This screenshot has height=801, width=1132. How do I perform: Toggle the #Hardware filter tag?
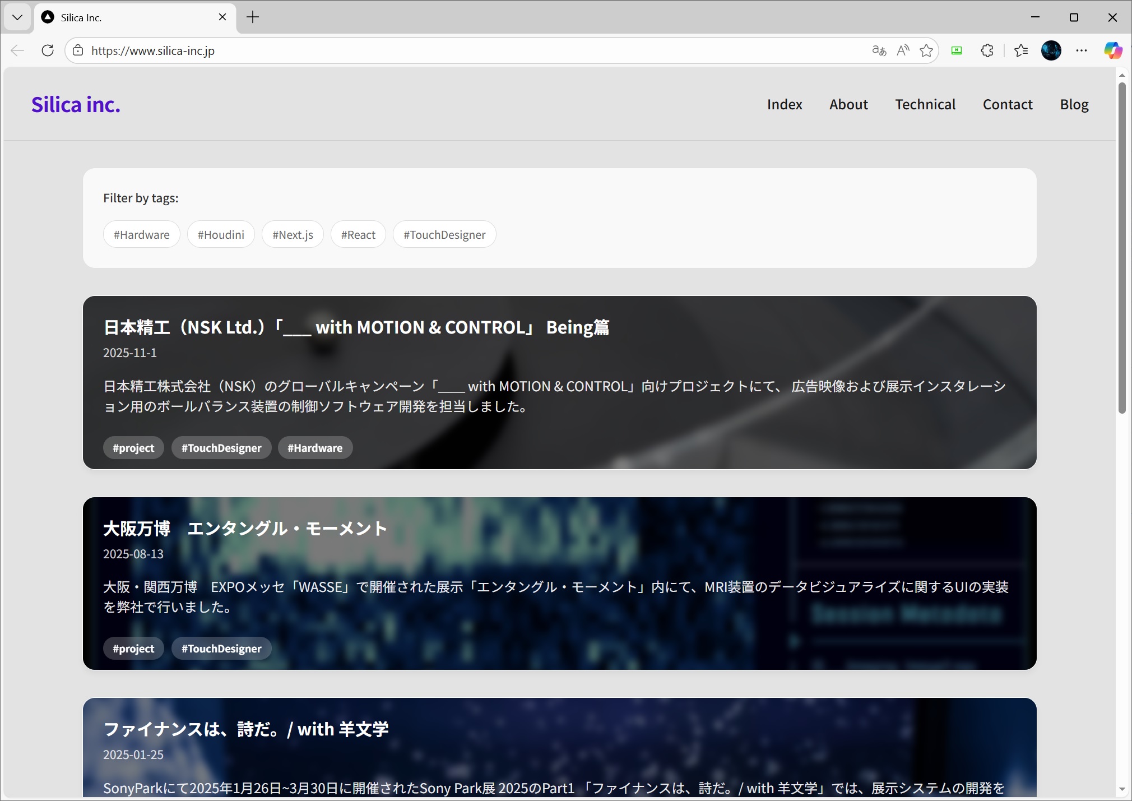[x=142, y=234]
